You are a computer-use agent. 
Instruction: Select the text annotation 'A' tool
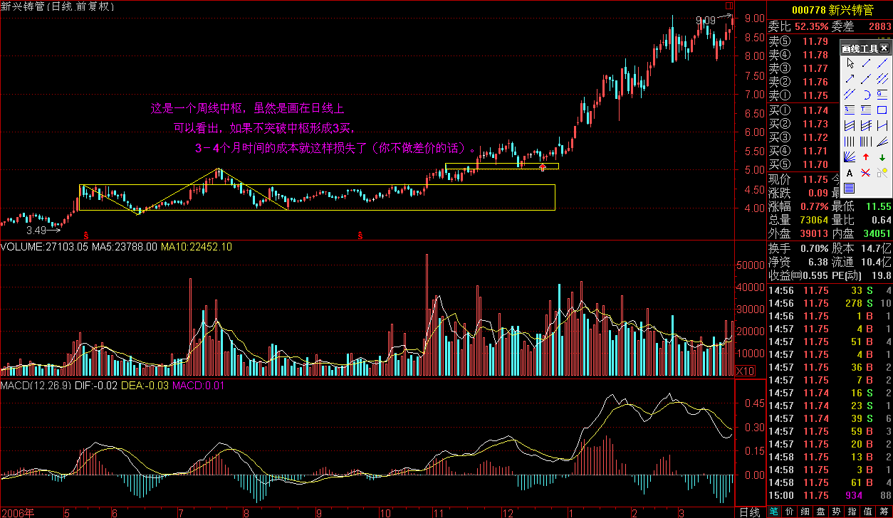pos(849,172)
